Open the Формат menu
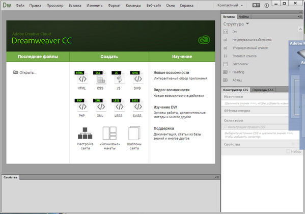Image resolution: width=305 pixels, height=214 pixels. [x=115, y=6]
